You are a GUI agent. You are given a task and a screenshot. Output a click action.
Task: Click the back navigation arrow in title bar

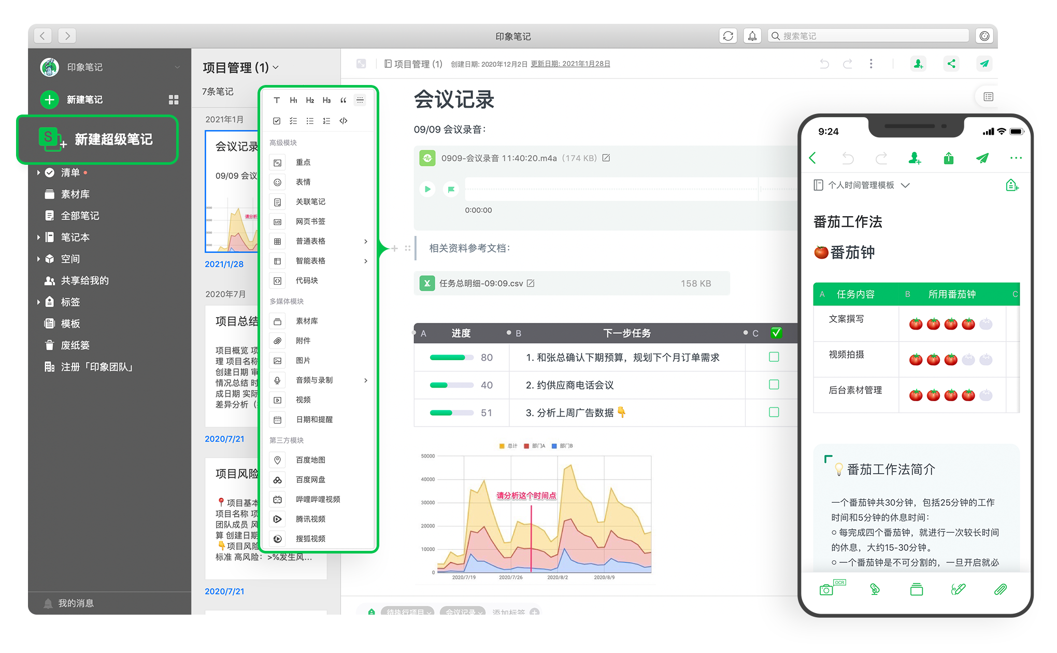tap(43, 36)
